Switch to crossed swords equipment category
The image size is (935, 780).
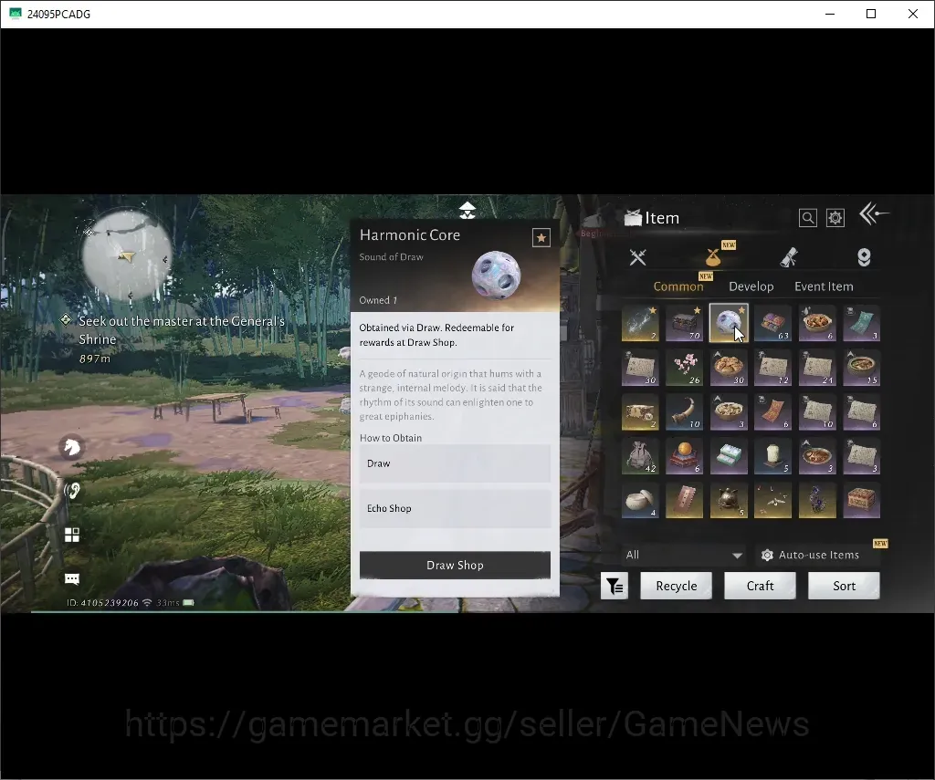[637, 257]
